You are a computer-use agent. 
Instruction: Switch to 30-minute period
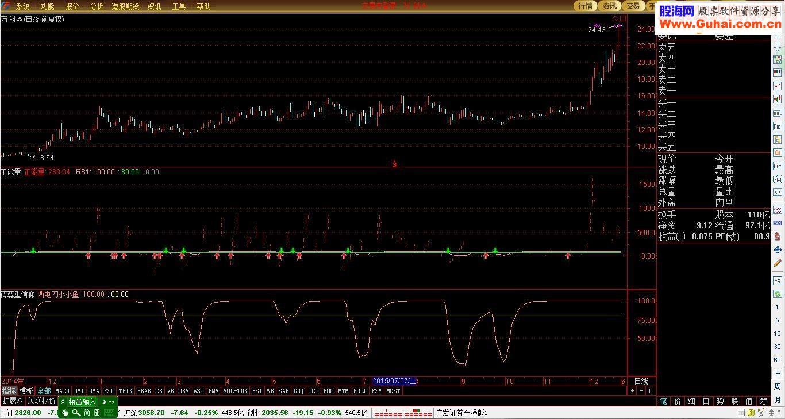[777, 347]
